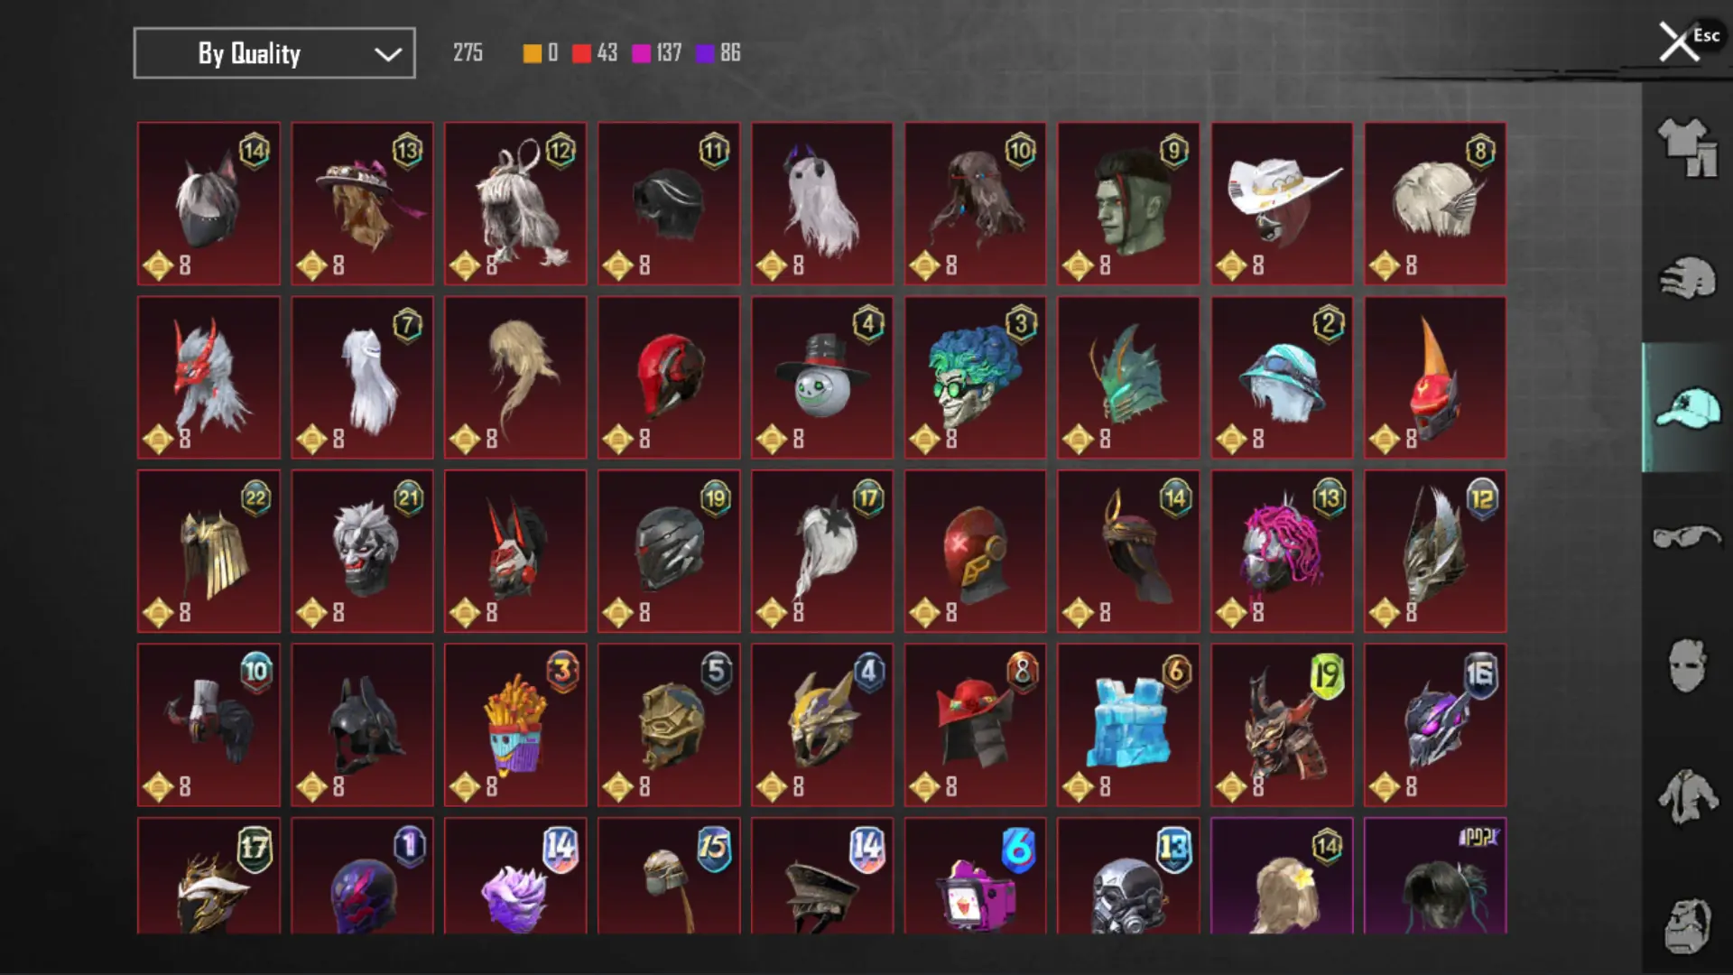
Task: Open the face mask category icon
Action: coord(1687,666)
